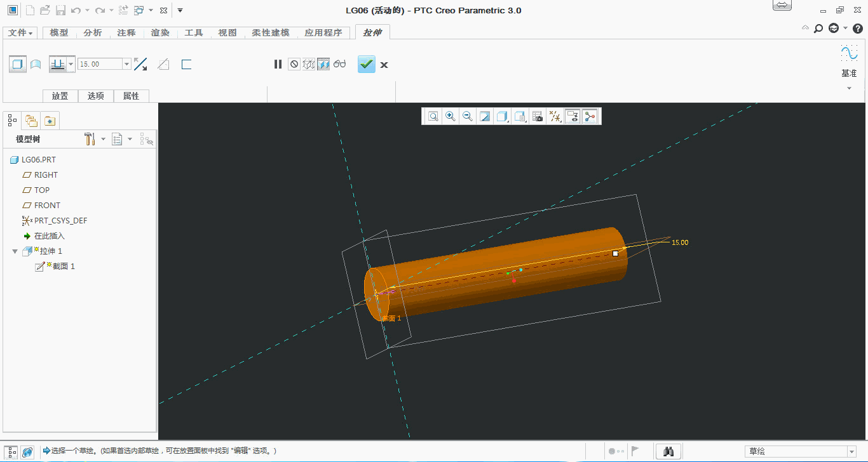Switch to the 分析 tab

93,32
